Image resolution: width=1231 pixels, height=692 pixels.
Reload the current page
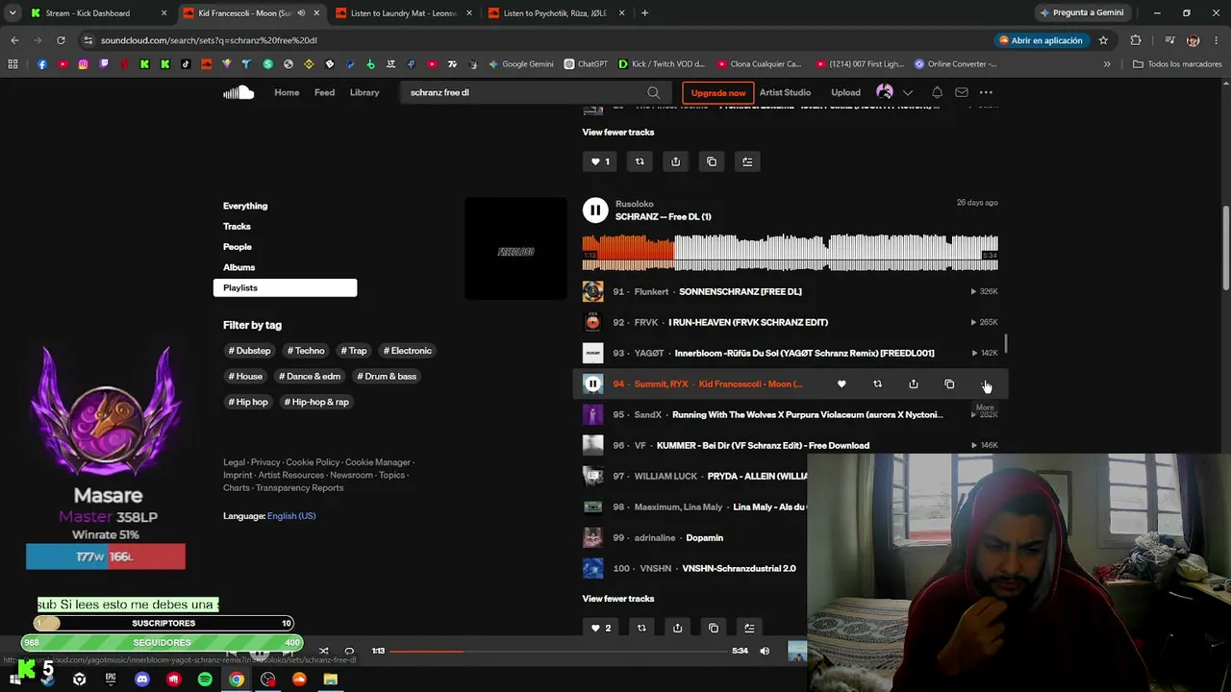coord(61,40)
